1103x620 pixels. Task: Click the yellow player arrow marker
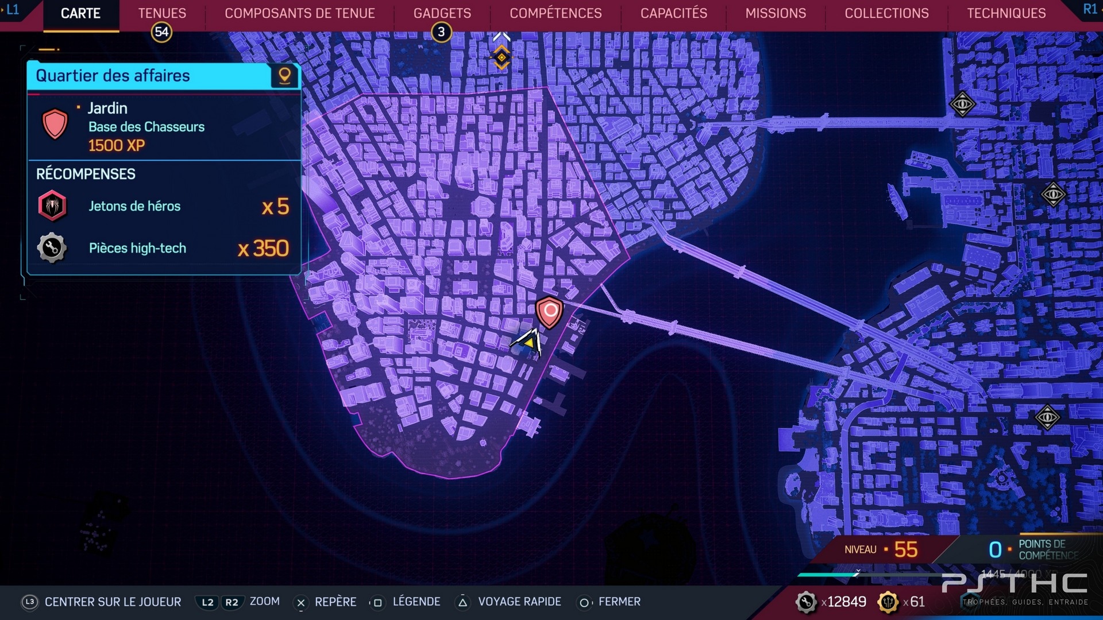(x=529, y=343)
